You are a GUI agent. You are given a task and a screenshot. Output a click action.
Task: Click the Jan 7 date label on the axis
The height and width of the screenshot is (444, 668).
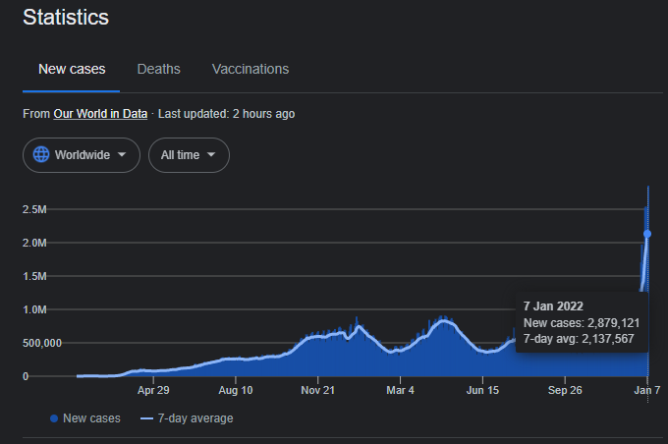[646, 390]
